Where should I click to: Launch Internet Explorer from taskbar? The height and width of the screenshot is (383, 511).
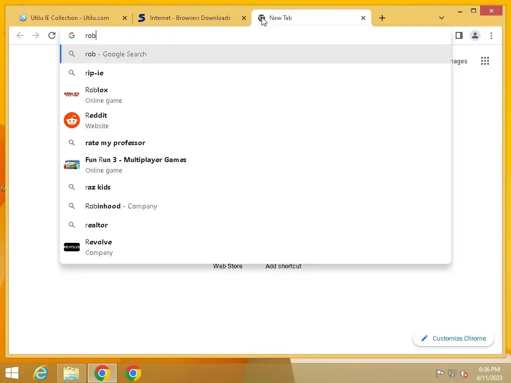click(x=41, y=373)
